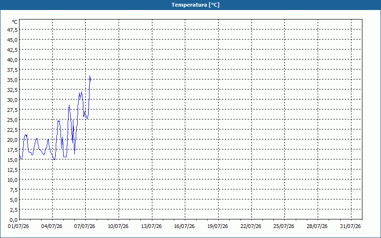Select the 10,0 y-axis label
Image resolution: width=381 pixels, height=238 pixels.
click(x=13, y=180)
